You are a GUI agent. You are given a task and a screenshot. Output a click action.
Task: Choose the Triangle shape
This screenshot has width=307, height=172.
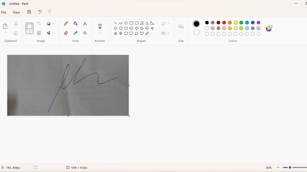(x=147, y=23)
